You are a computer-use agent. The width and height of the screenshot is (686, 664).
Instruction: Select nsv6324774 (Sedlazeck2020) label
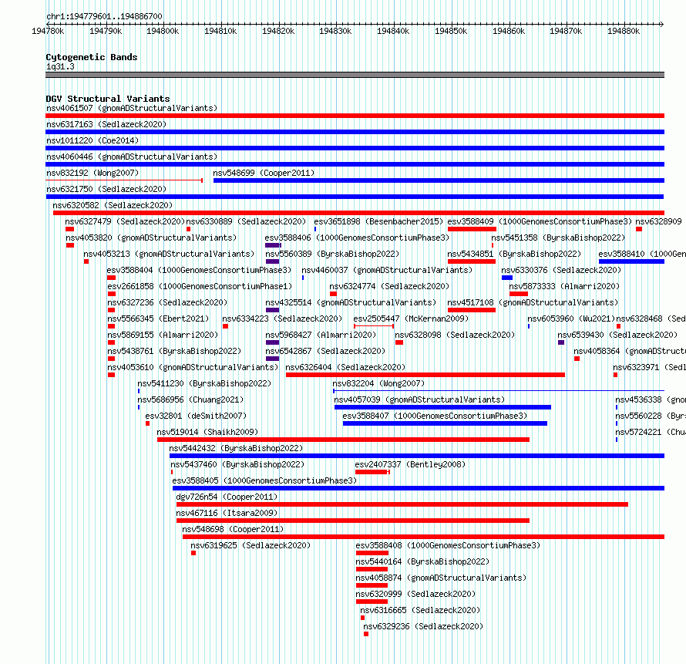(x=389, y=286)
